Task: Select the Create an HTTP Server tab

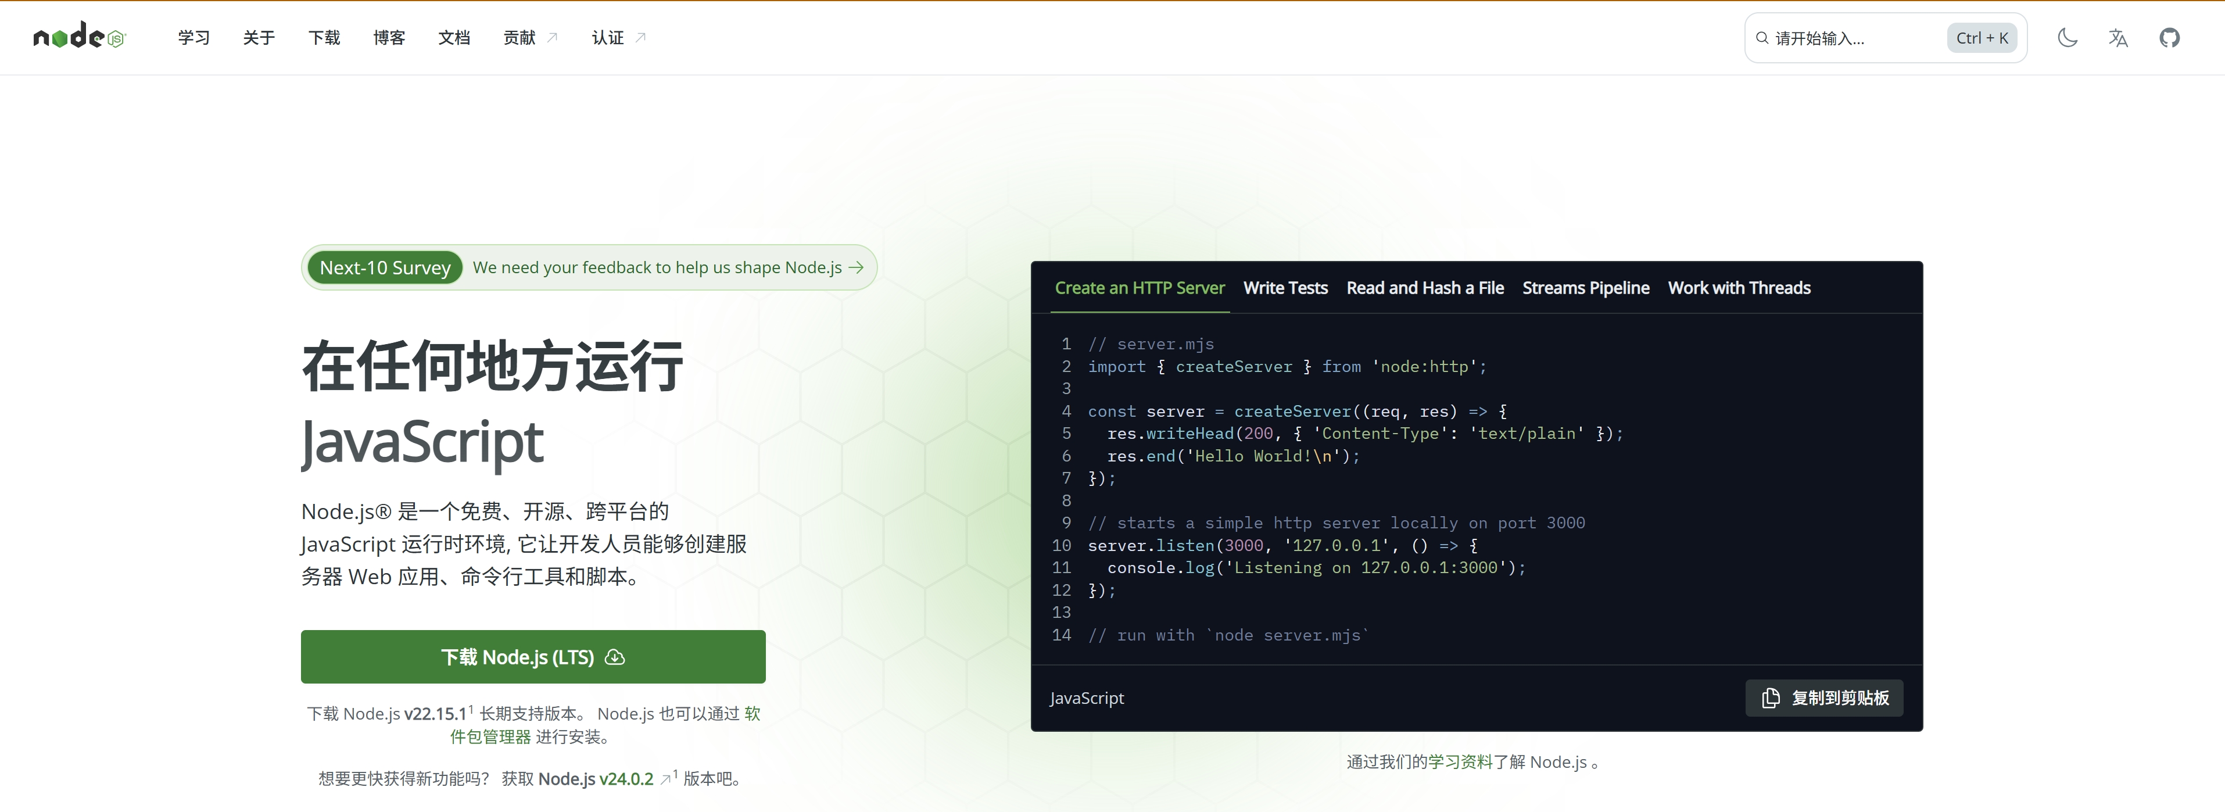Action: click(1140, 288)
